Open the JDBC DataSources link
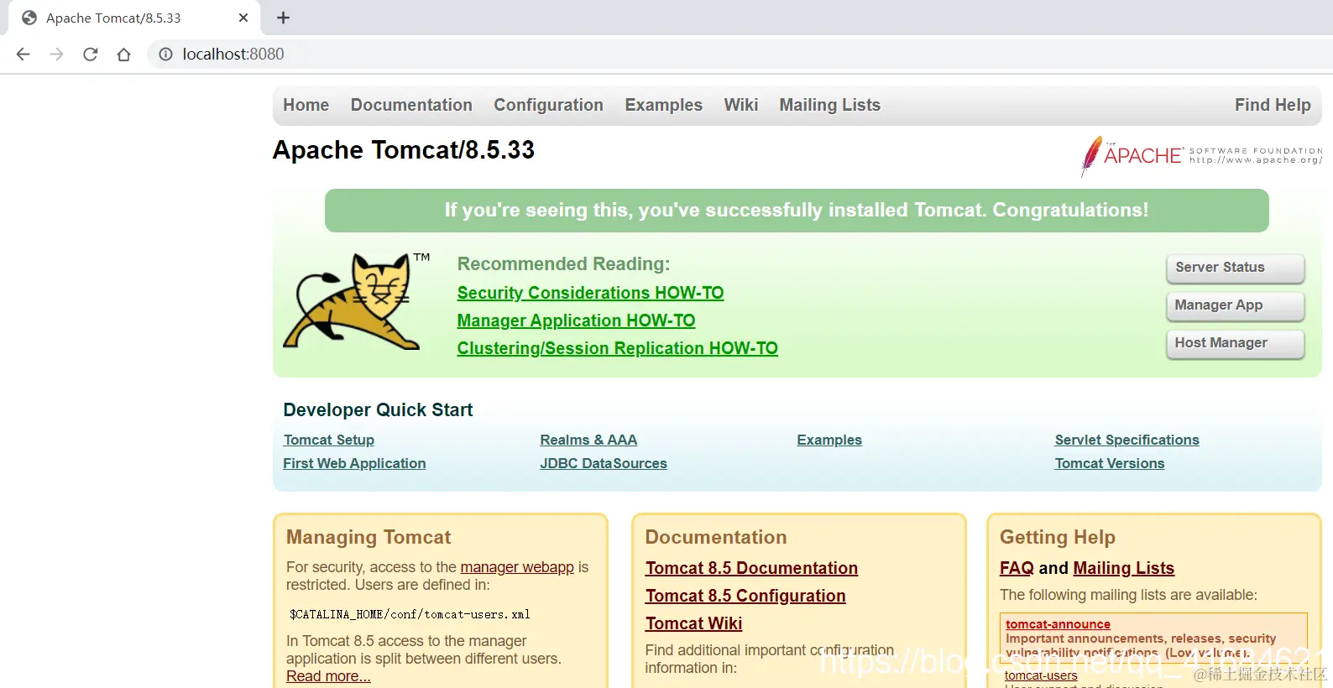 604,463
